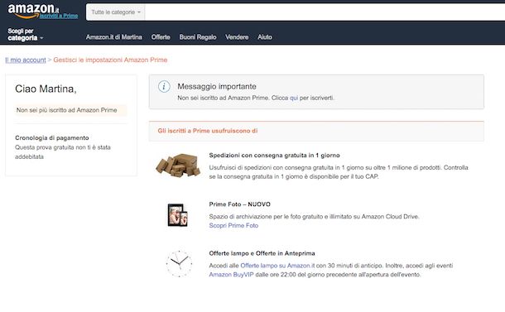Click the Iscriviti a Prime link

tap(59, 16)
